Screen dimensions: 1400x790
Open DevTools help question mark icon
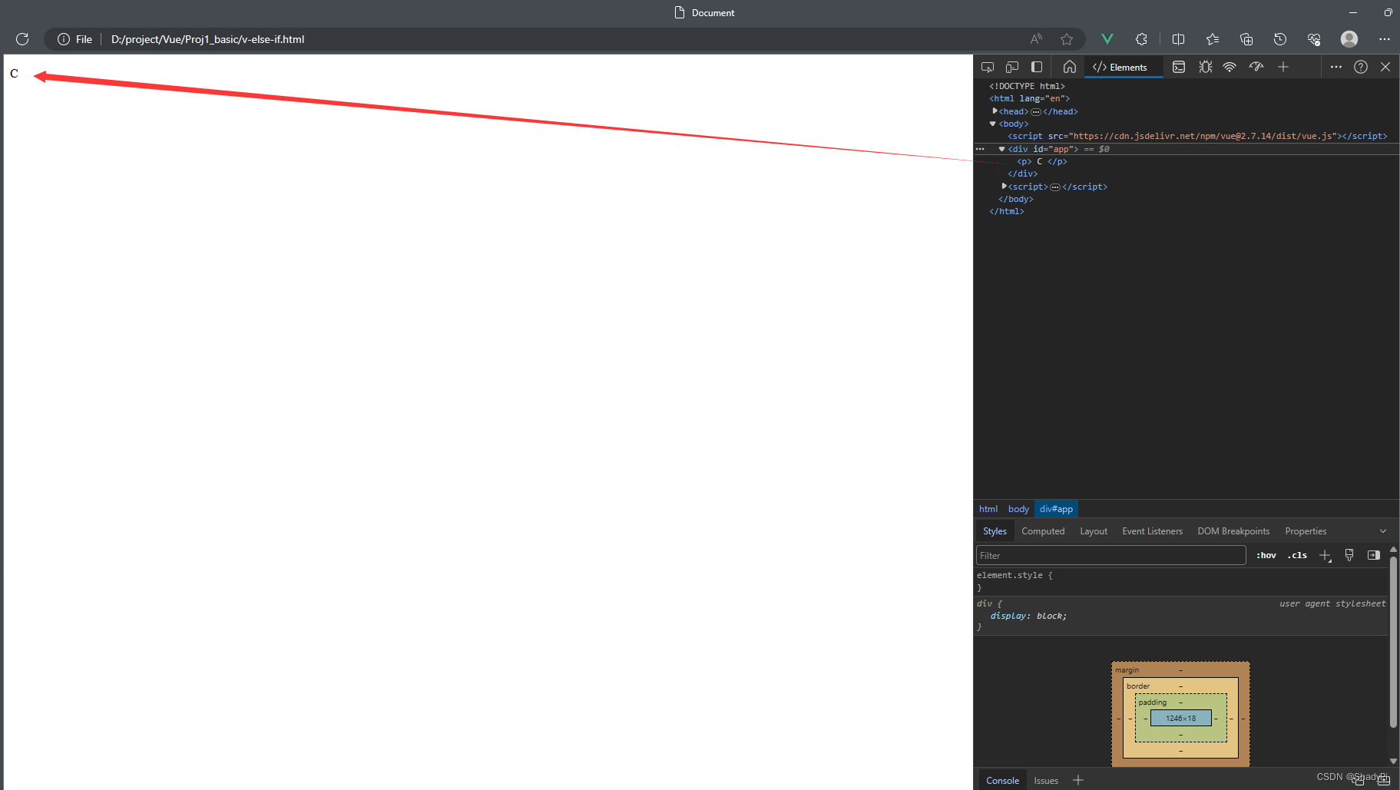coord(1361,67)
